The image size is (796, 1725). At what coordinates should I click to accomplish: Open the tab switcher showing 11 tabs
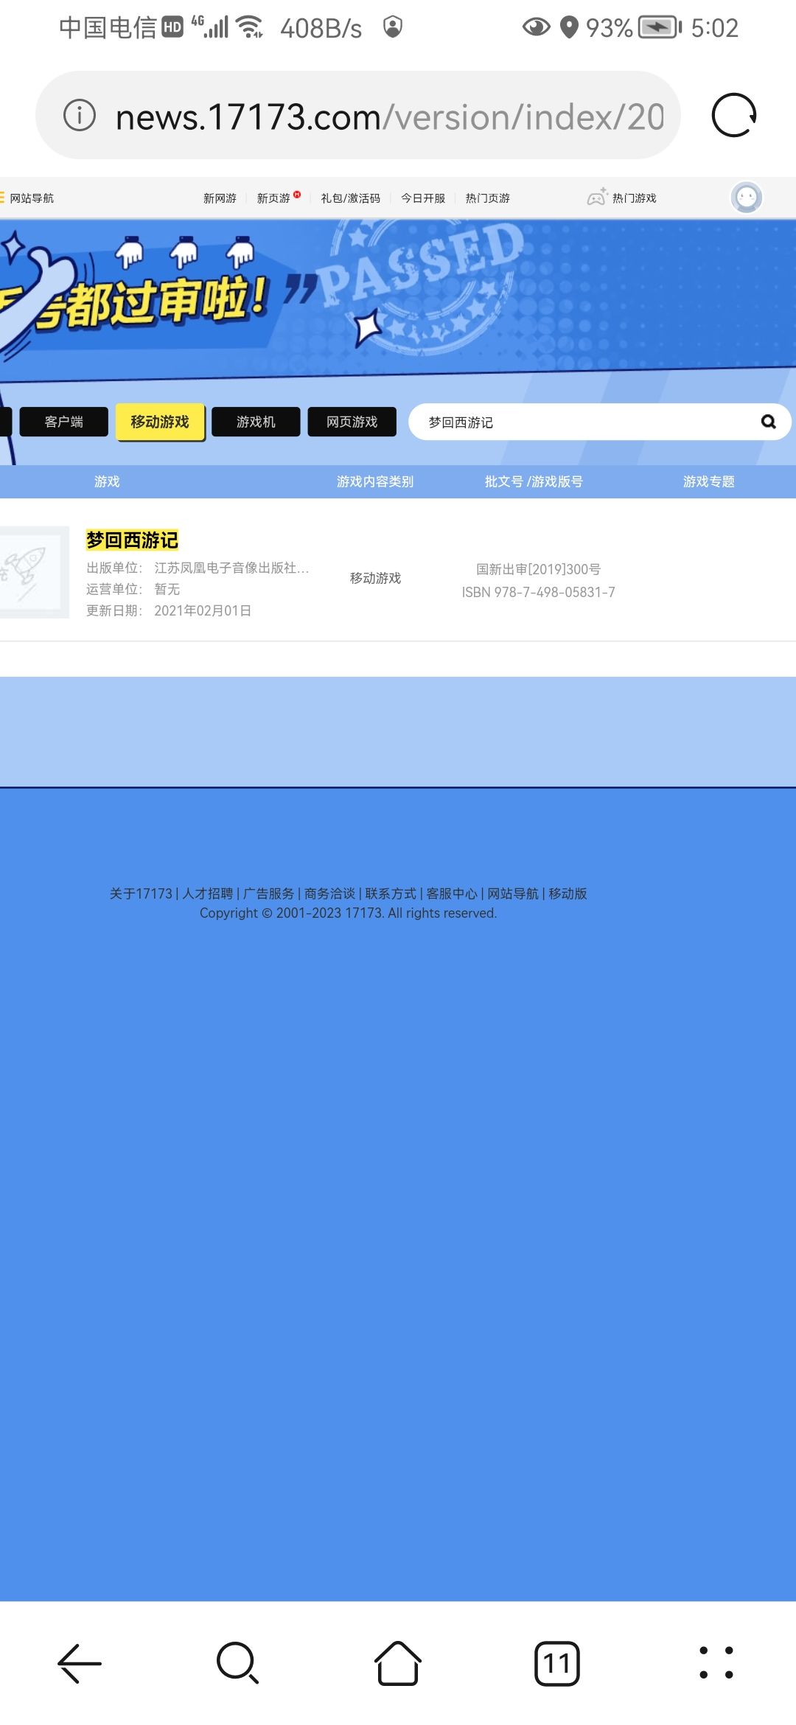click(557, 1663)
